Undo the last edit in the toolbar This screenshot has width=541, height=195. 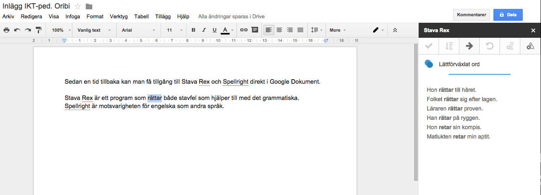coord(17,30)
